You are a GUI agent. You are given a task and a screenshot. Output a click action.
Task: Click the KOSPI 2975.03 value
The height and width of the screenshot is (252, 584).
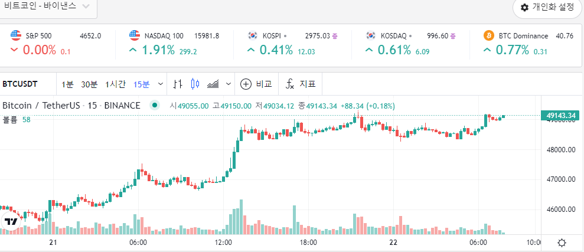point(318,36)
